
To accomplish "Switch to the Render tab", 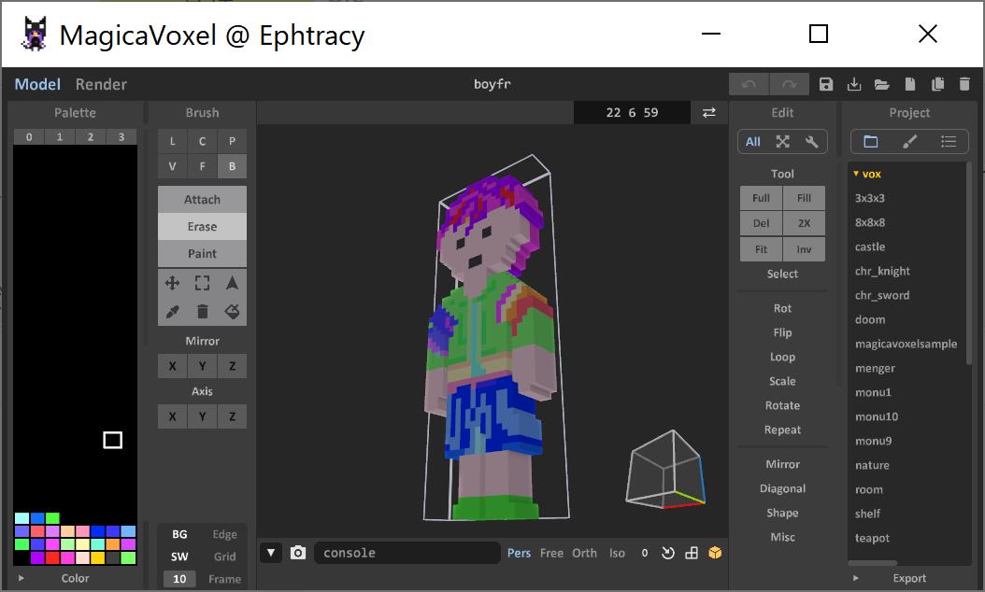I will pyautogui.click(x=101, y=84).
